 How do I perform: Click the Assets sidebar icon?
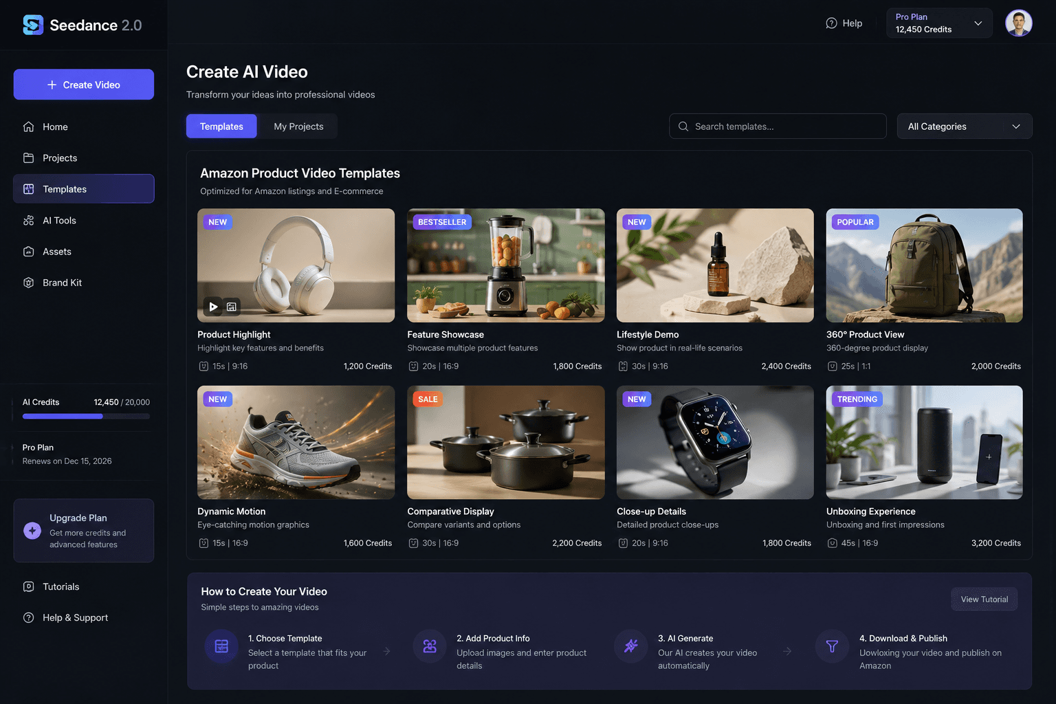(x=28, y=252)
